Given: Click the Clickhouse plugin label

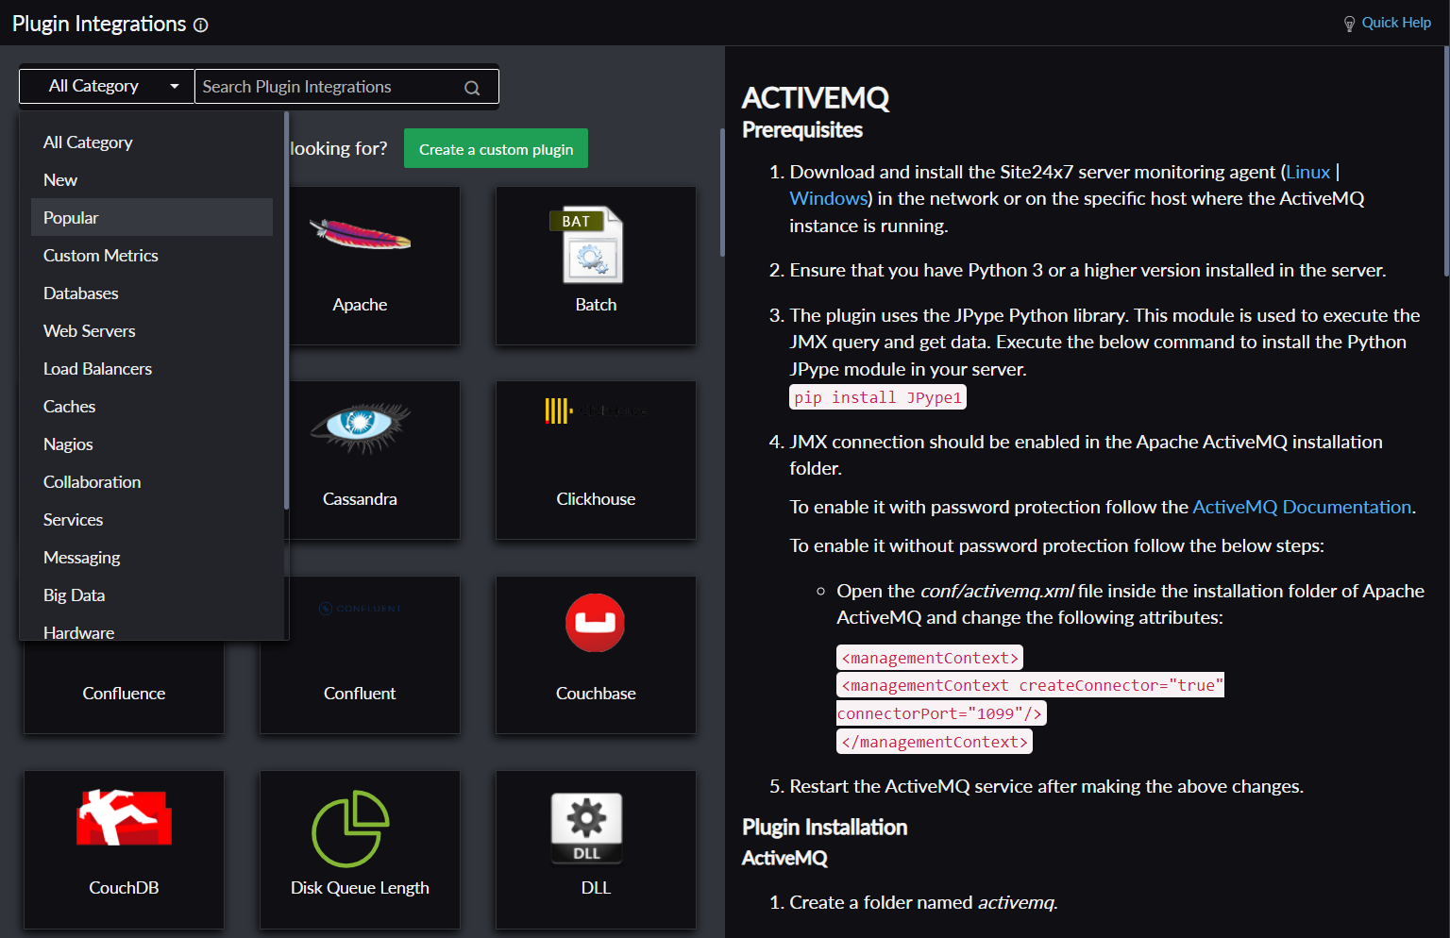Looking at the screenshot, I should 596,499.
